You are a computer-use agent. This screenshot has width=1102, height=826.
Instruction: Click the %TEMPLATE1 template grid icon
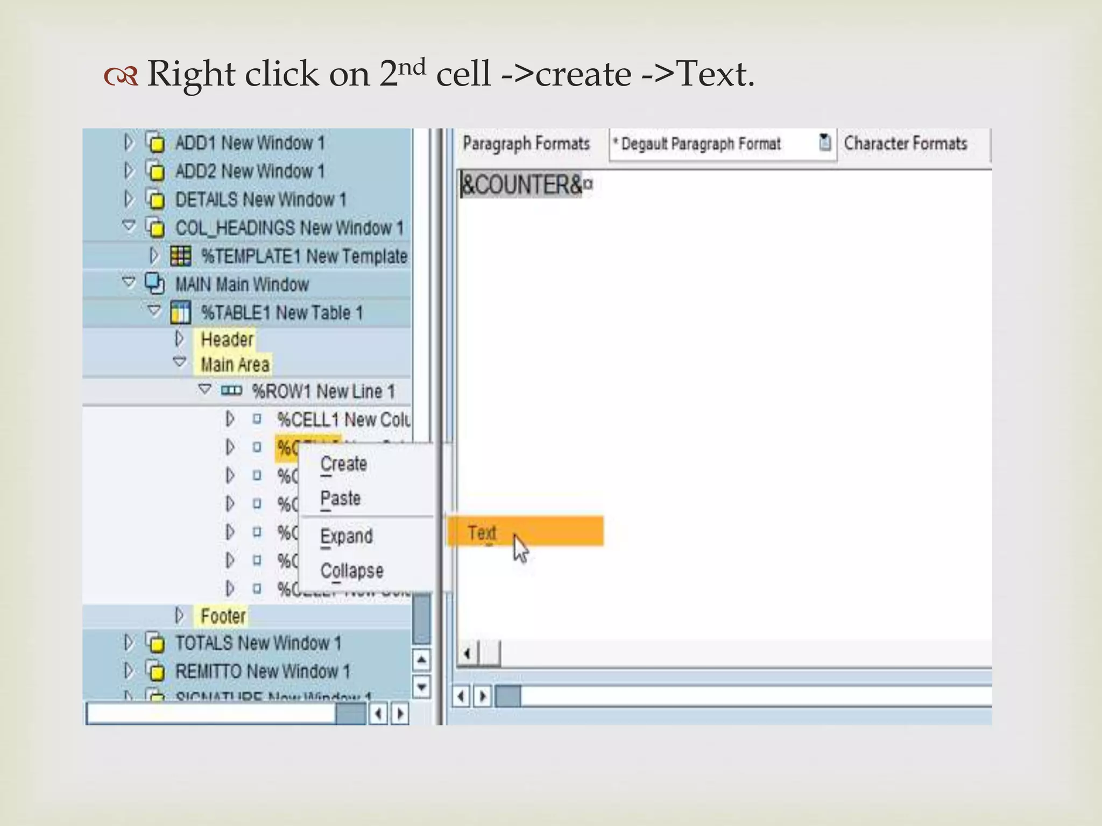click(x=180, y=256)
